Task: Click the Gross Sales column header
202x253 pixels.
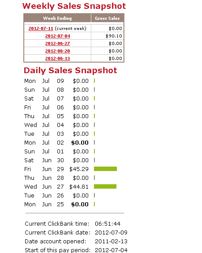Action: point(107,18)
